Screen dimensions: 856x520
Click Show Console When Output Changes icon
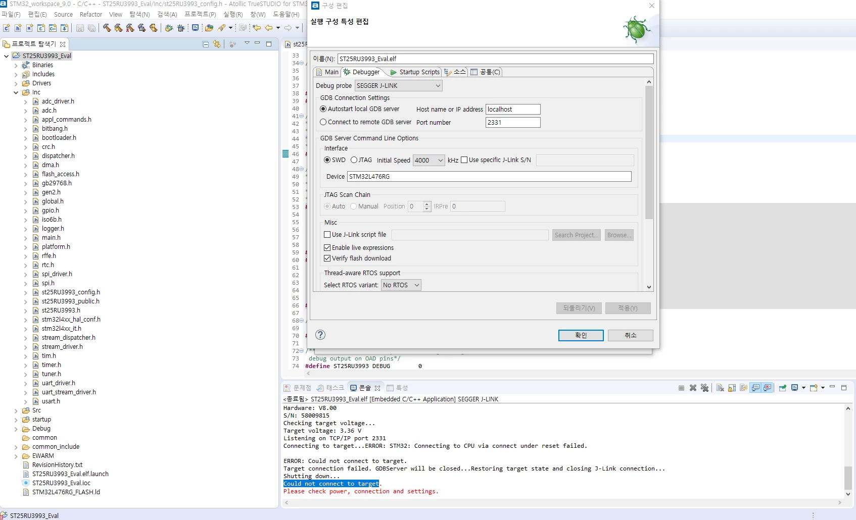pos(755,388)
